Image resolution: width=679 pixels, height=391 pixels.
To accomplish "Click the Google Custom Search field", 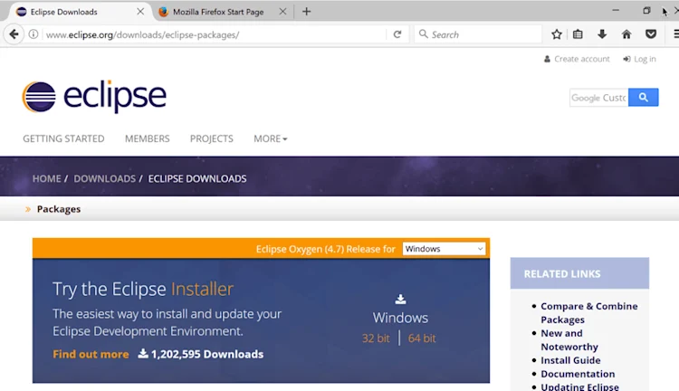I will click(x=599, y=98).
